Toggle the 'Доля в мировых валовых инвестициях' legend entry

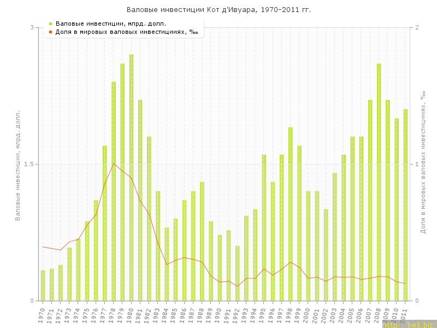pyautogui.click(x=126, y=32)
